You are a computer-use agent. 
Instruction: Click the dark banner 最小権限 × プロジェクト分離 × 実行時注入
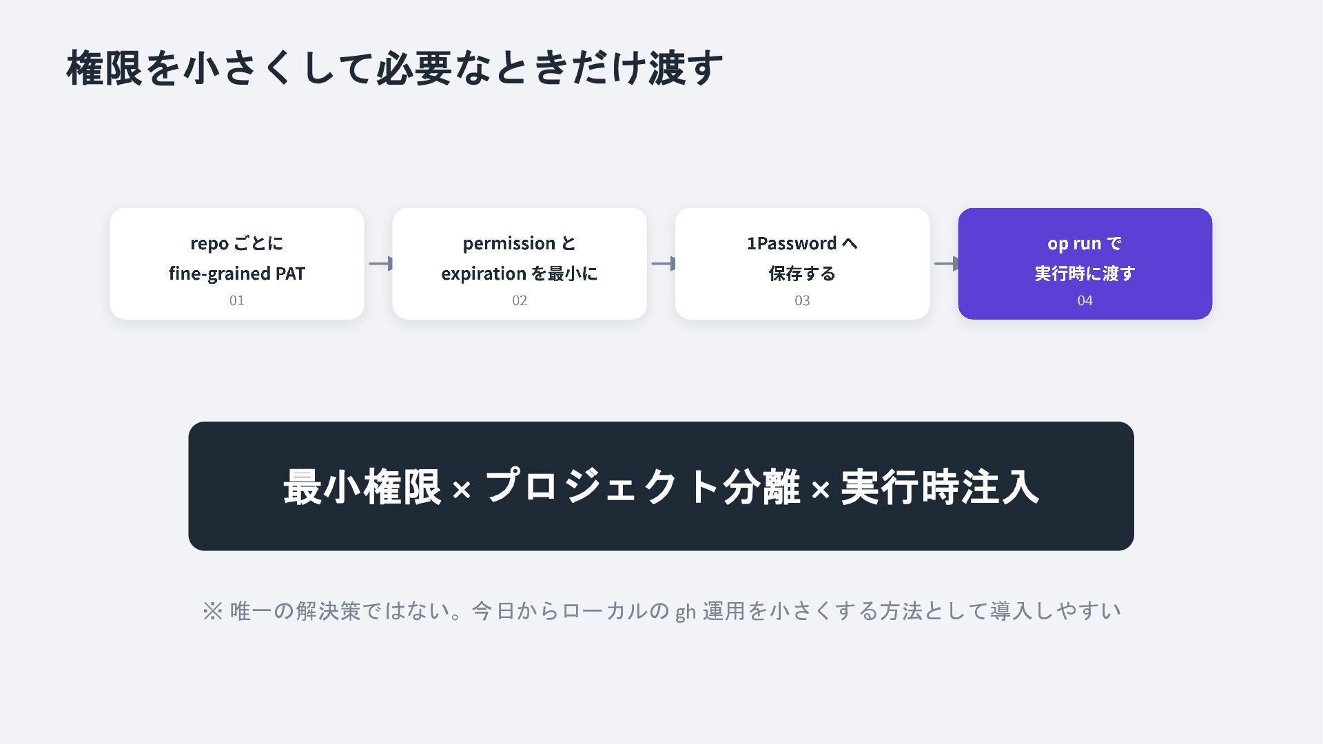(x=661, y=486)
